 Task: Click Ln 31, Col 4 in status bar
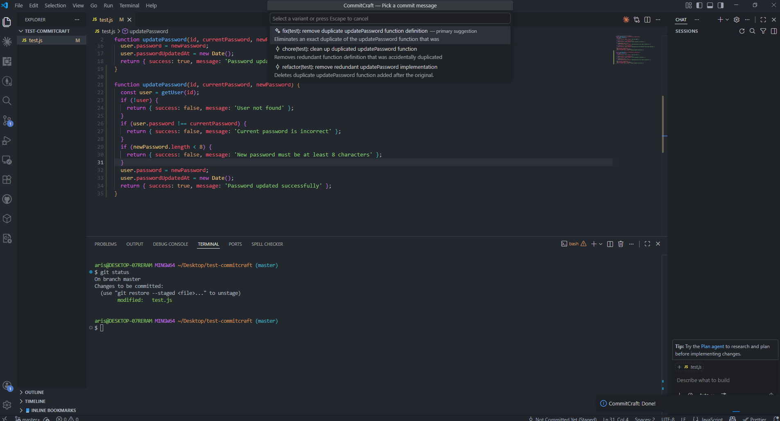(x=616, y=419)
